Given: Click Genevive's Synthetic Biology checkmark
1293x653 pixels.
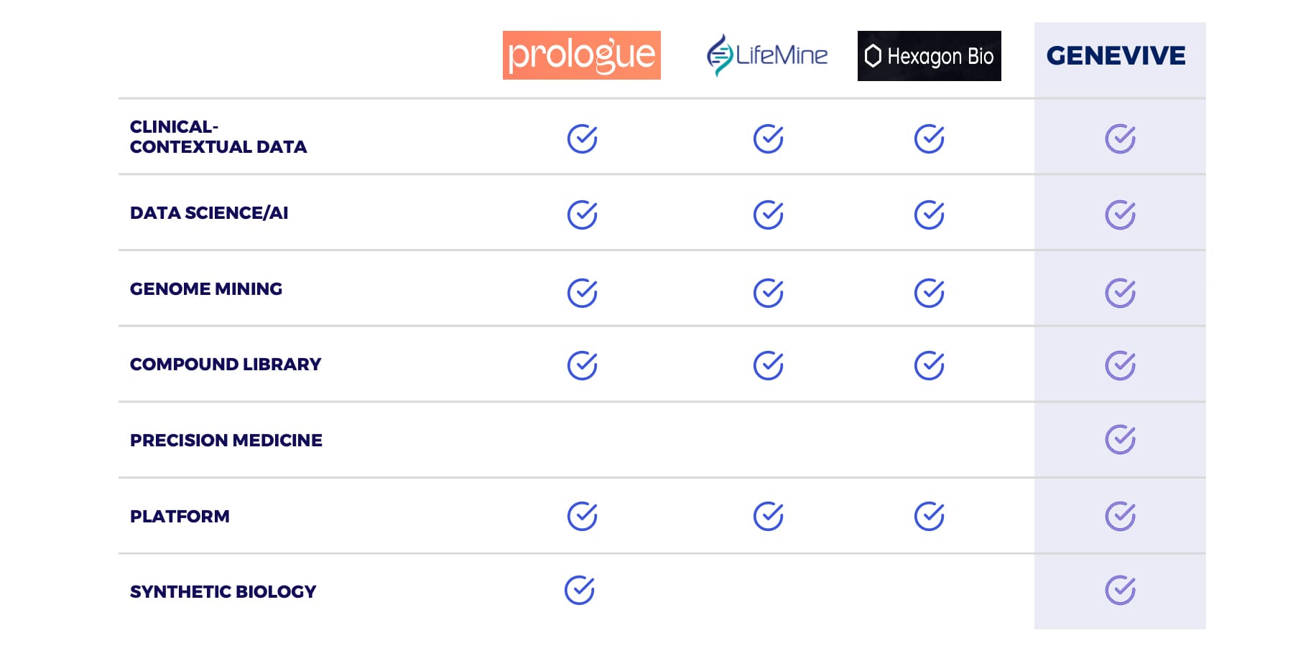Looking at the screenshot, I should (x=1120, y=591).
